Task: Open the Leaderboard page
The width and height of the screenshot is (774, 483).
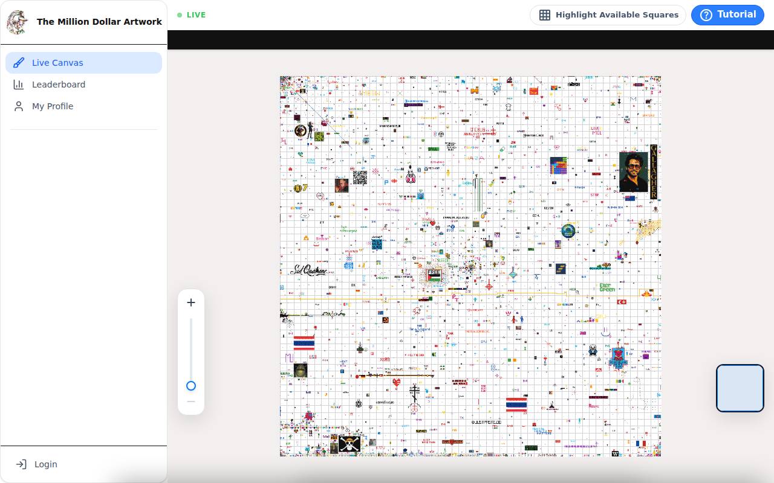Action: [83, 85]
